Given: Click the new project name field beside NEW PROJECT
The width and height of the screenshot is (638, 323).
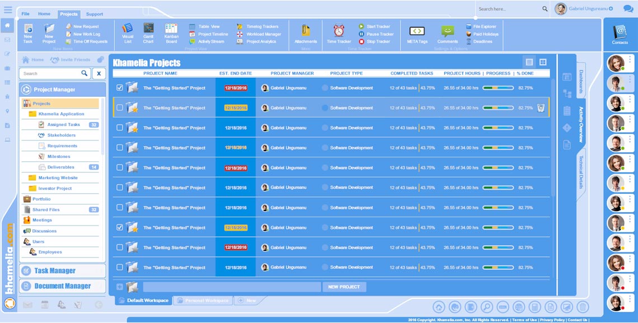Looking at the screenshot, I should [x=232, y=287].
